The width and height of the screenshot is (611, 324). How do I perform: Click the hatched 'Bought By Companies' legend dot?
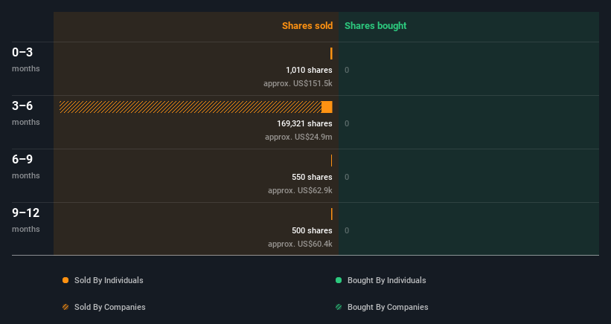pos(339,307)
